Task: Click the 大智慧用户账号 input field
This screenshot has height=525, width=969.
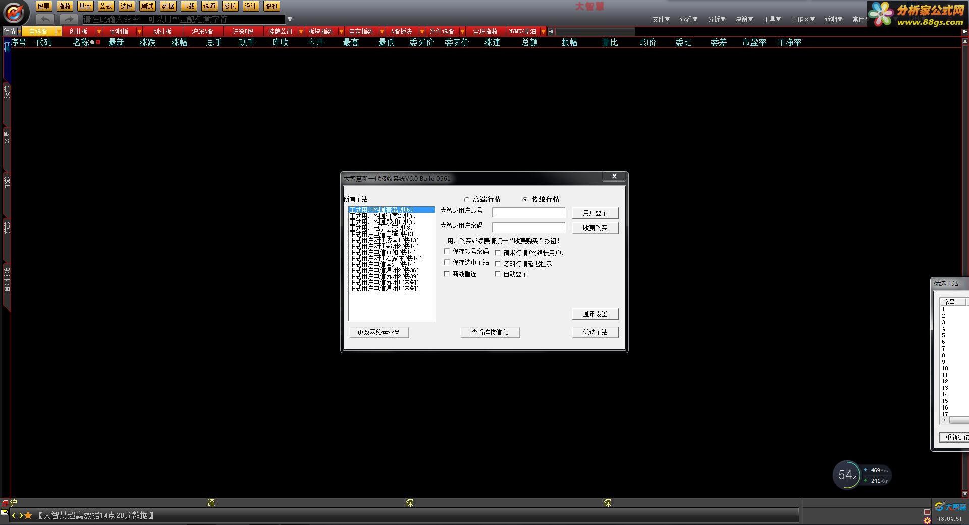Action: (528, 212)
